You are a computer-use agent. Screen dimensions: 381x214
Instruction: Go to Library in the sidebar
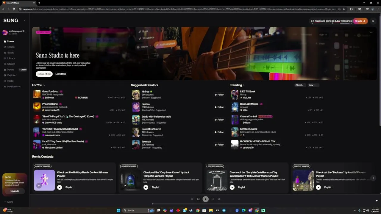tap(9, 58)
